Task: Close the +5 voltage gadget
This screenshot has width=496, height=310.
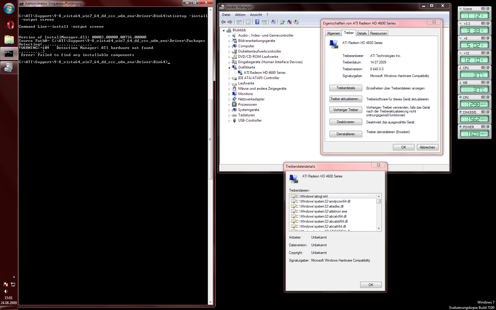Action: coord(488,38)
